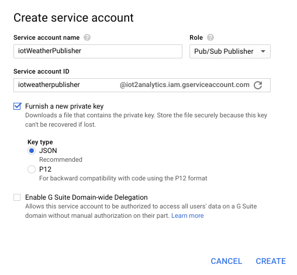Click Enable G Suite Domain-wide Delegation label
Image resolution: width=297 pixels, height=275 pixels.
(87, 197)
